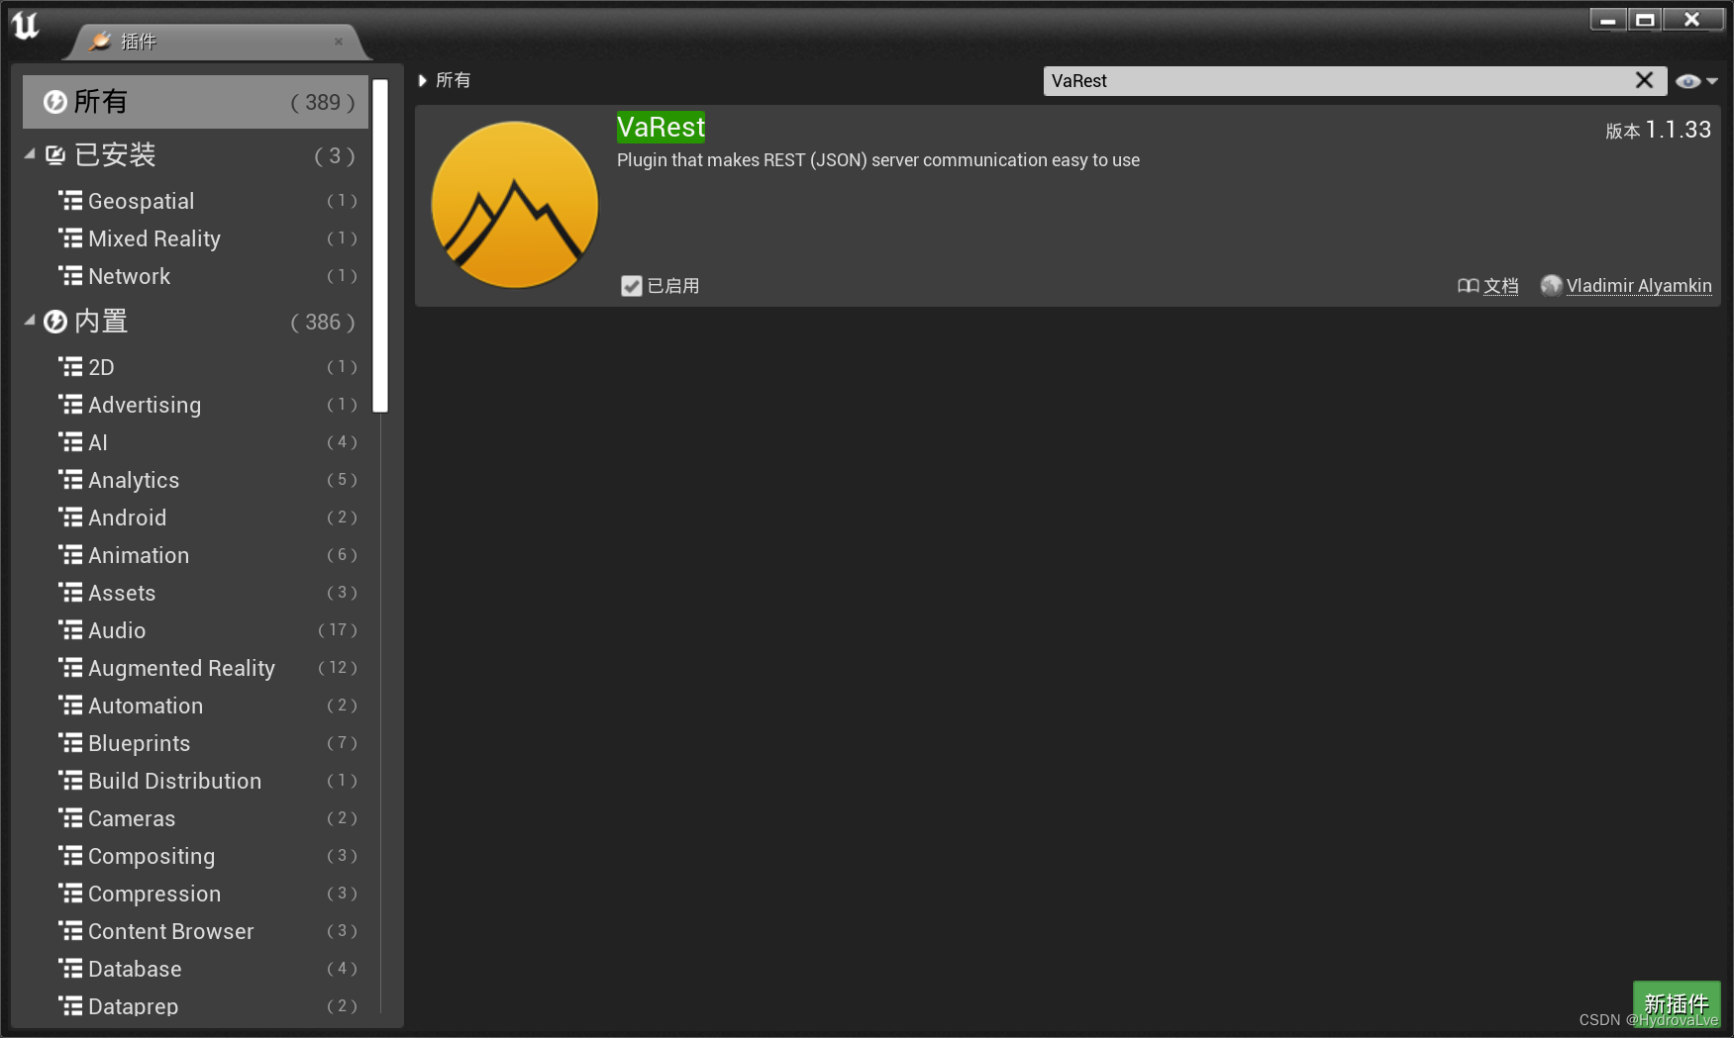Image resolution: width=1734 pixels, height=1038 pixels.
Task: Select the Audio category label
Action: coord(117,630)
